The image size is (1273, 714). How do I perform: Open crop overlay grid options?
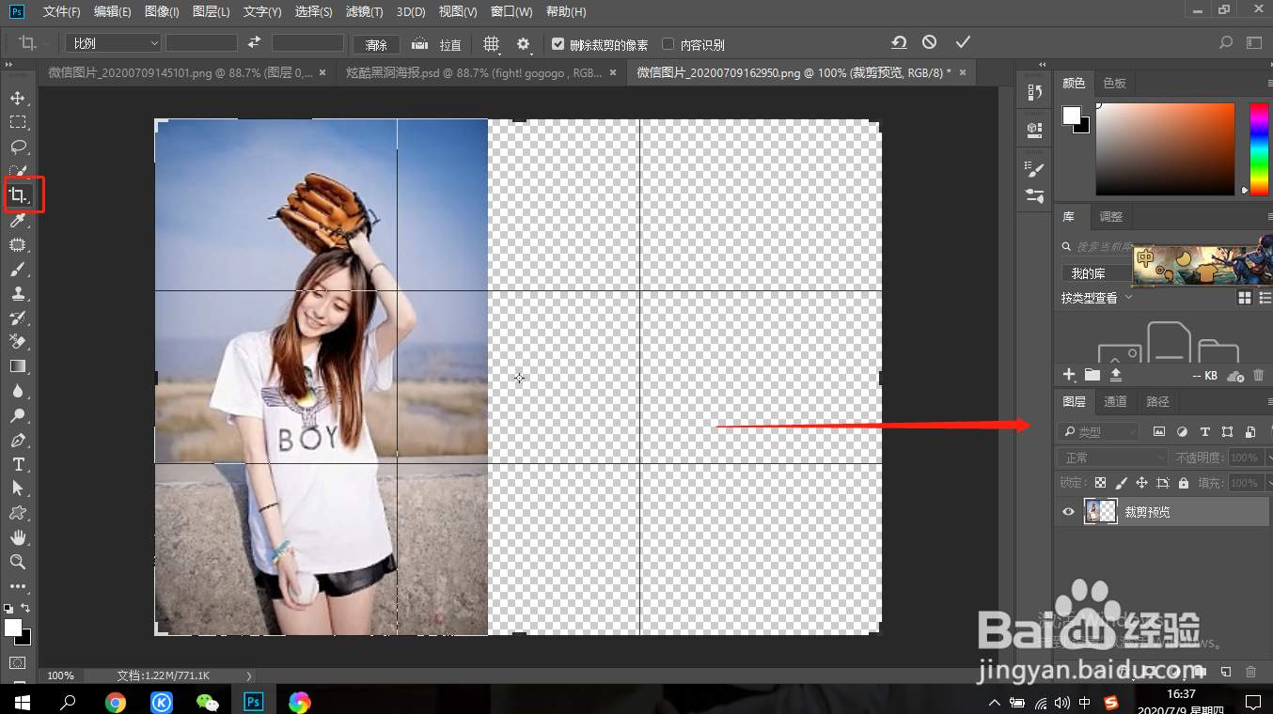tap(491, 43)
